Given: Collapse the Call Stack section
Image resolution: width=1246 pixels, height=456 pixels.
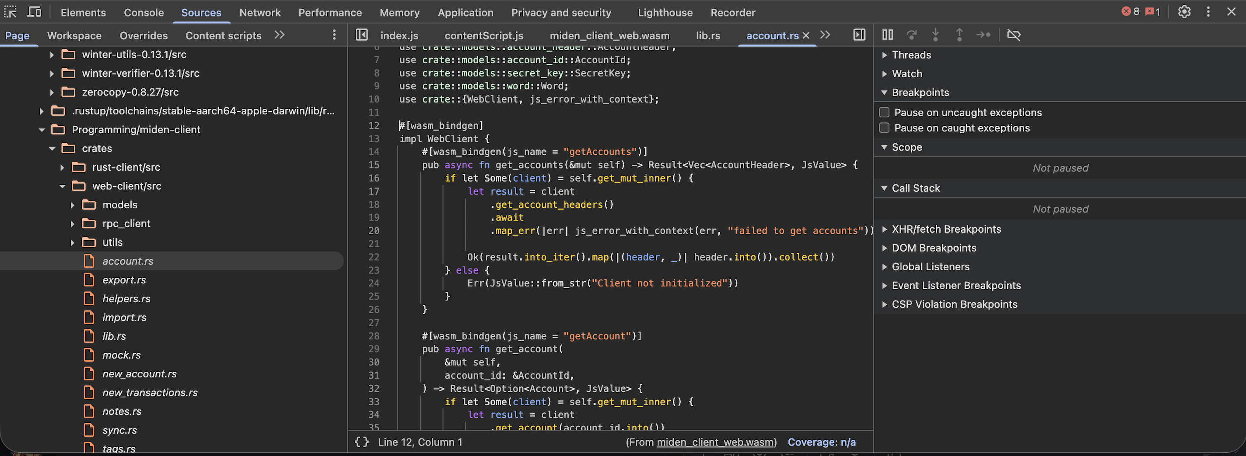Looking at the screenshot, I should [x=916, y=188].
